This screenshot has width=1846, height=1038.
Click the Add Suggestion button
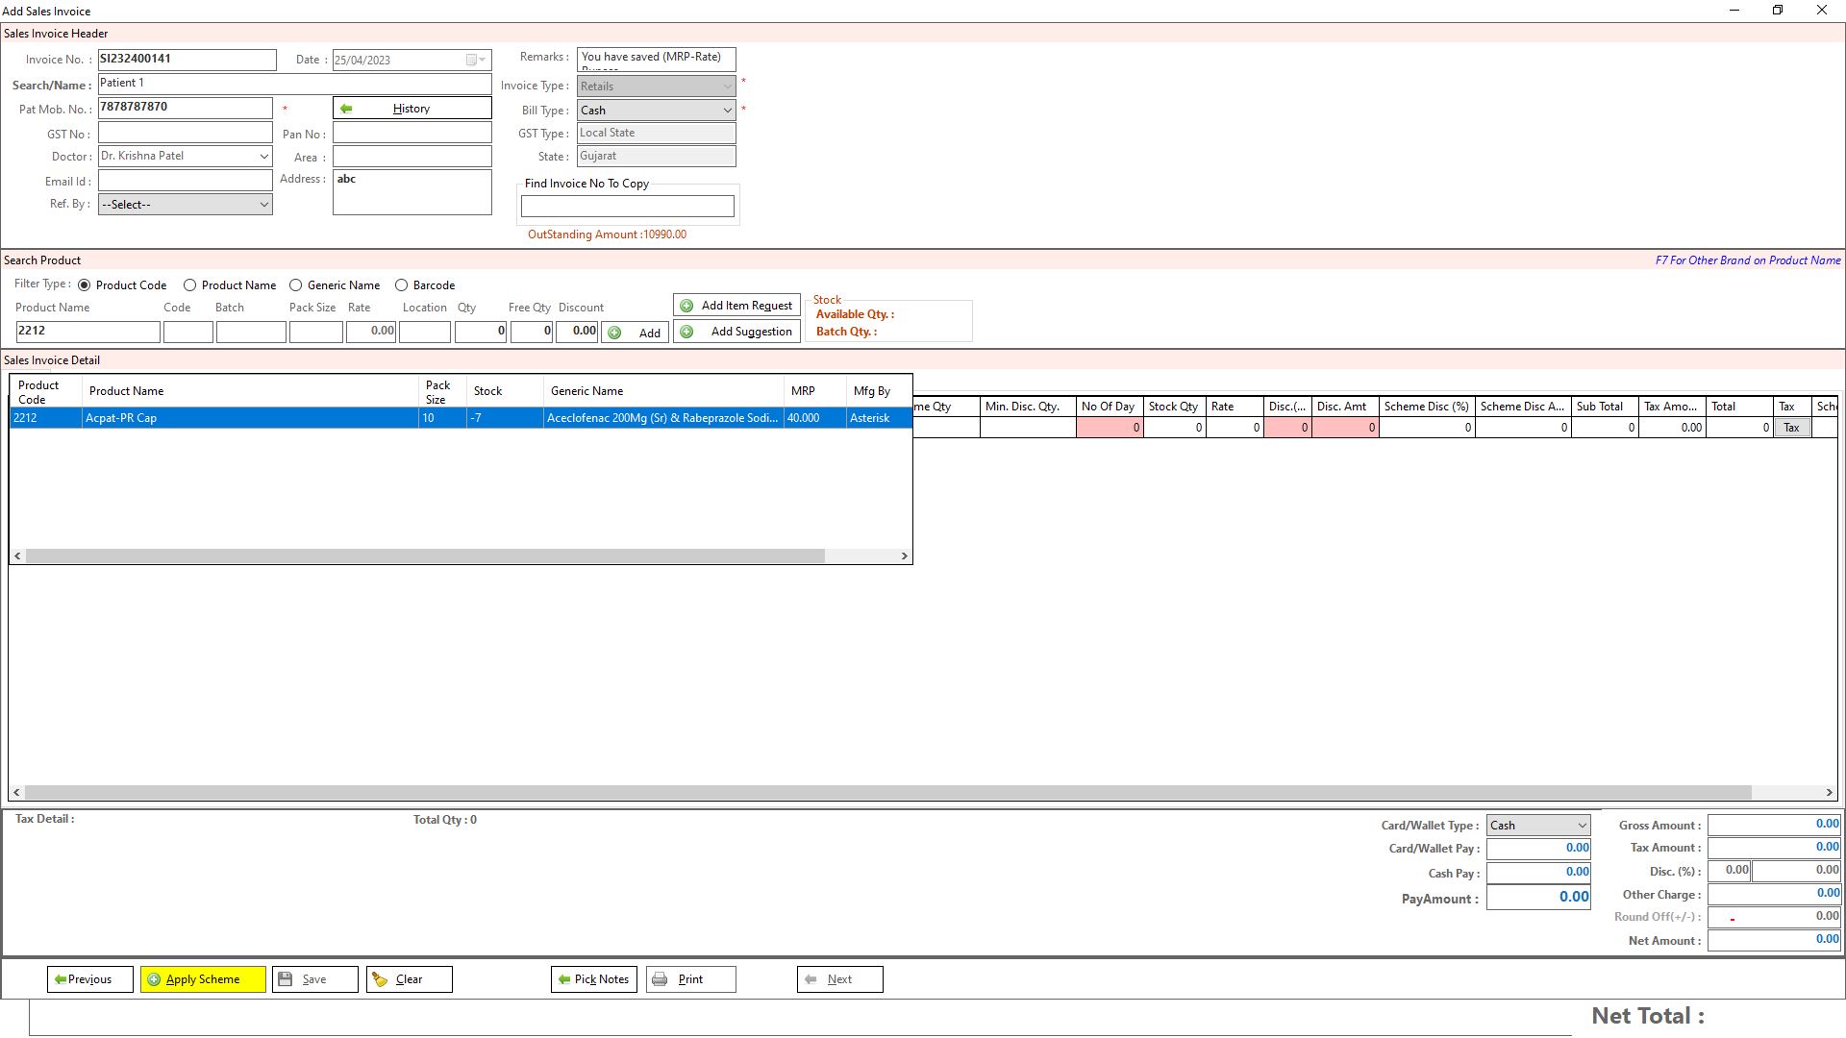736,332
